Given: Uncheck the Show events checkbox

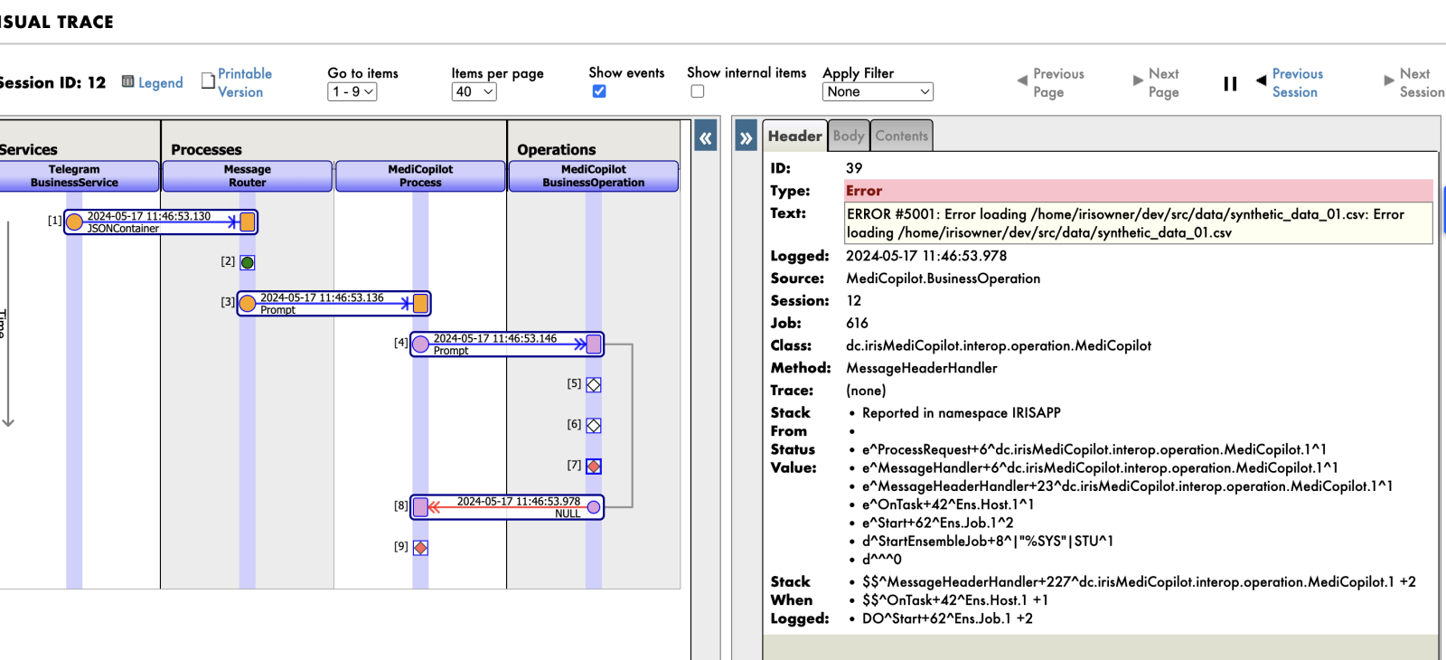Looking at the screenshot, I should point(599,91).
